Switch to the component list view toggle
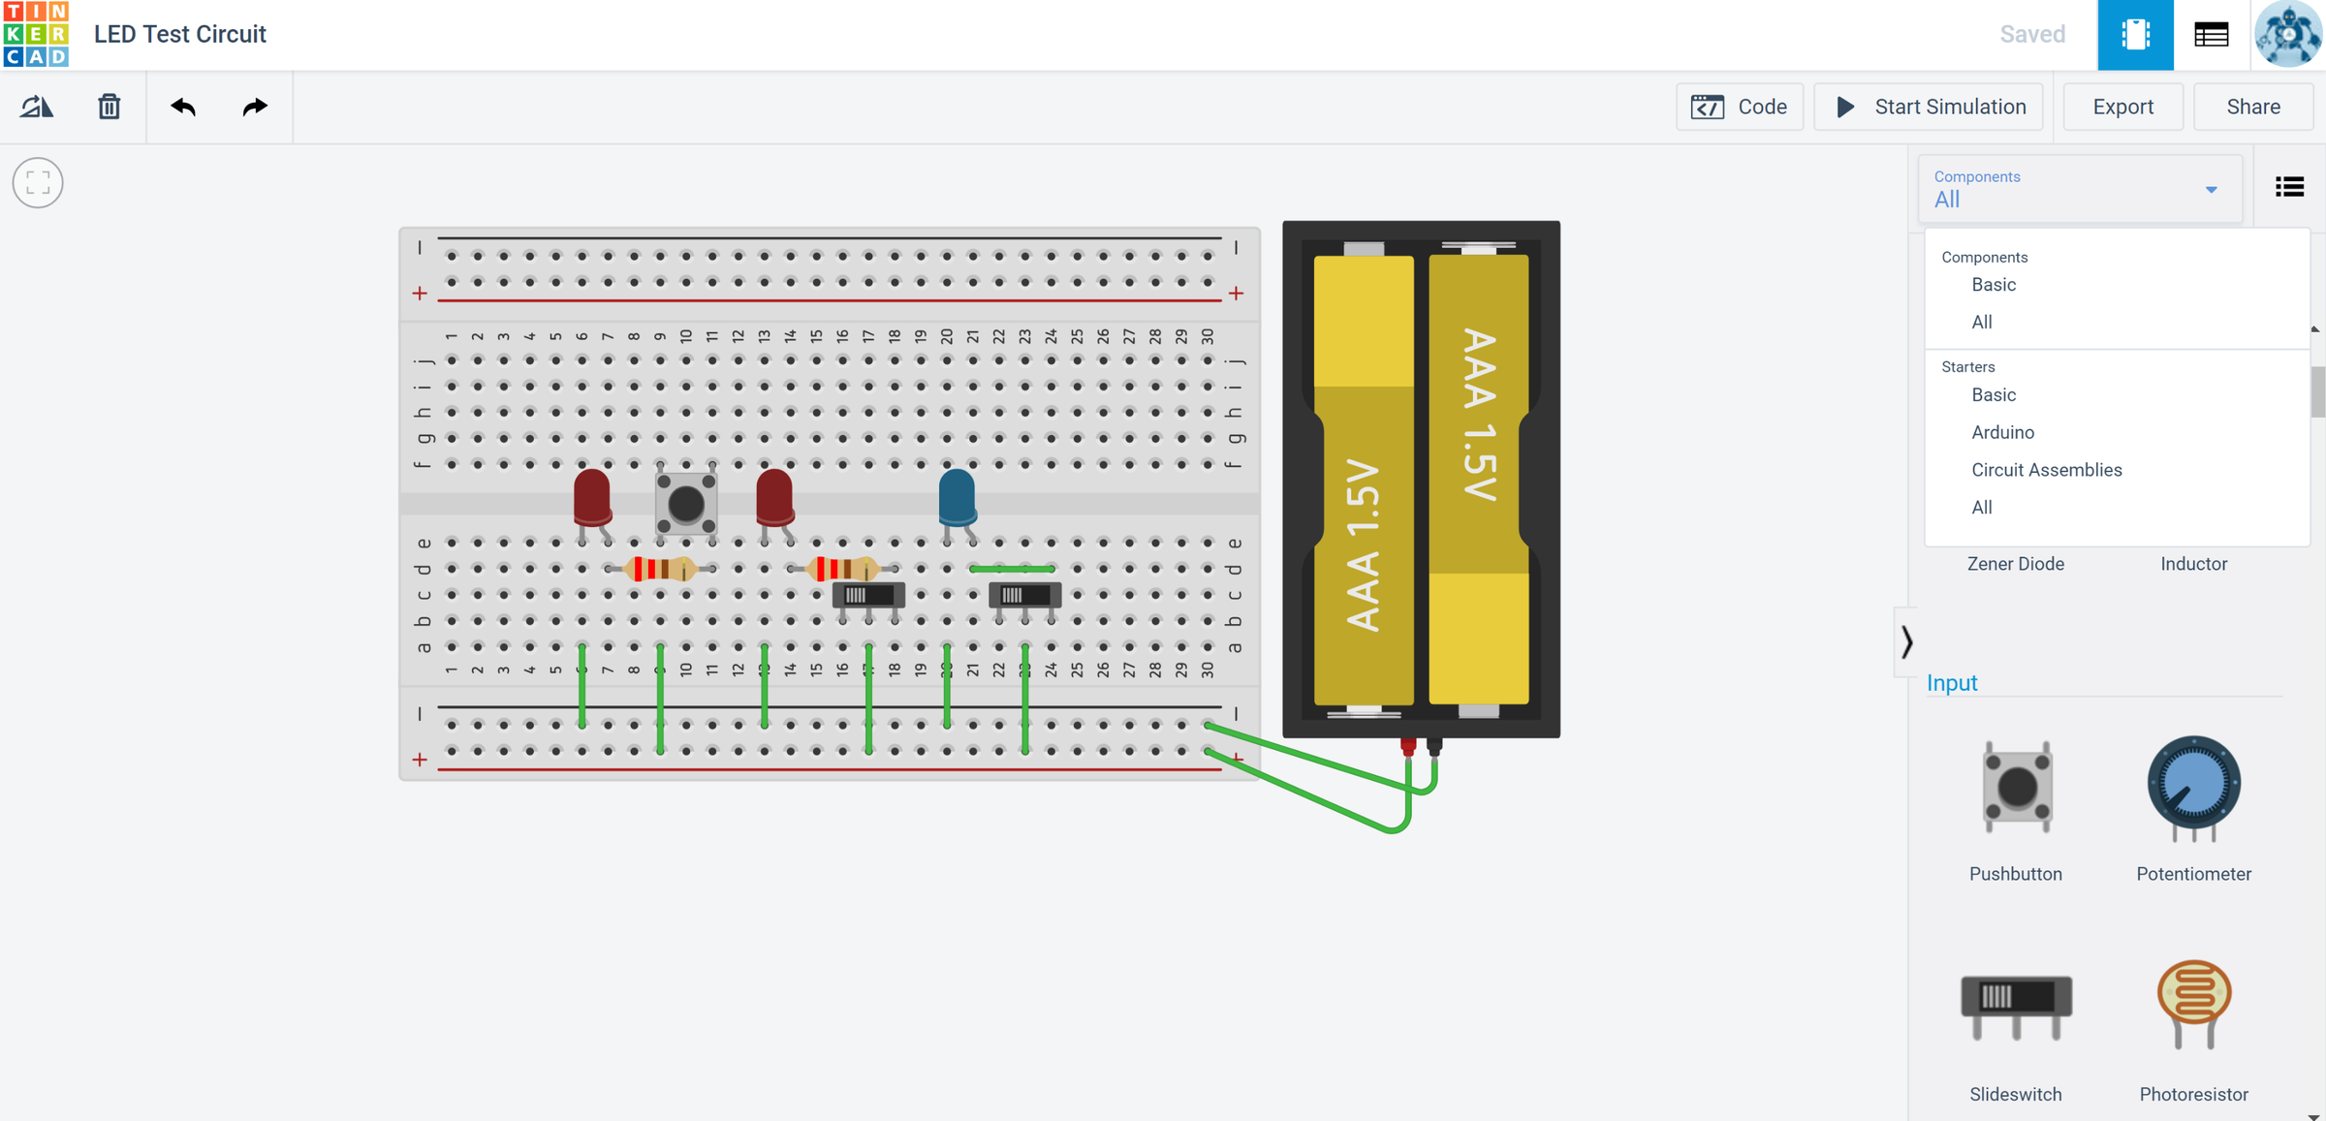 point(2212,34)
